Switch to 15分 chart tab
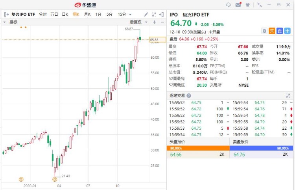295x190 pixels. tap(122, 14)
